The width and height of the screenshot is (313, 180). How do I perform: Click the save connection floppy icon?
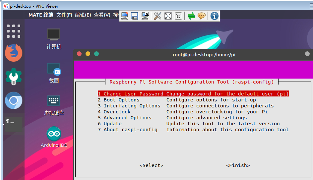pos(135,16)
